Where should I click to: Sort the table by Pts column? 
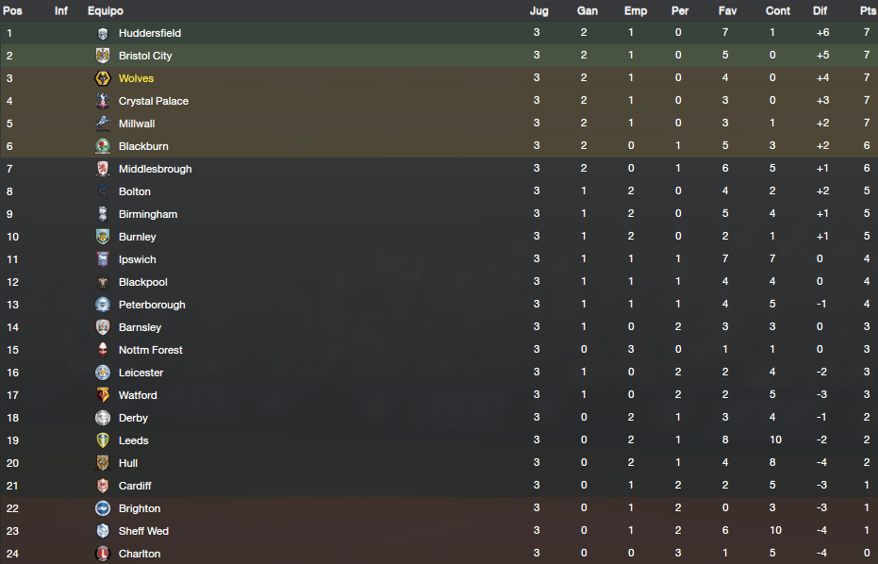[x=868, y=10]
